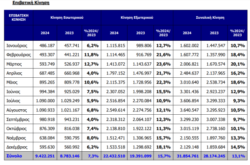Click the Μάιος total 2024 value 3.010.640
Image resolution: width=250 pixels, height=165 pixels.
pyautogui.click(x=189, y=82)
